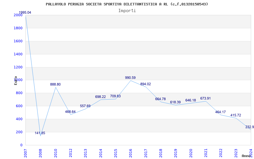Click the 0 y-axis tick label
254x159 pixels.
point(21,145)
